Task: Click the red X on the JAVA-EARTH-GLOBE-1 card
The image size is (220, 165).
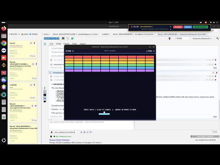Action: pyautogui.click(x=33, y=64)
